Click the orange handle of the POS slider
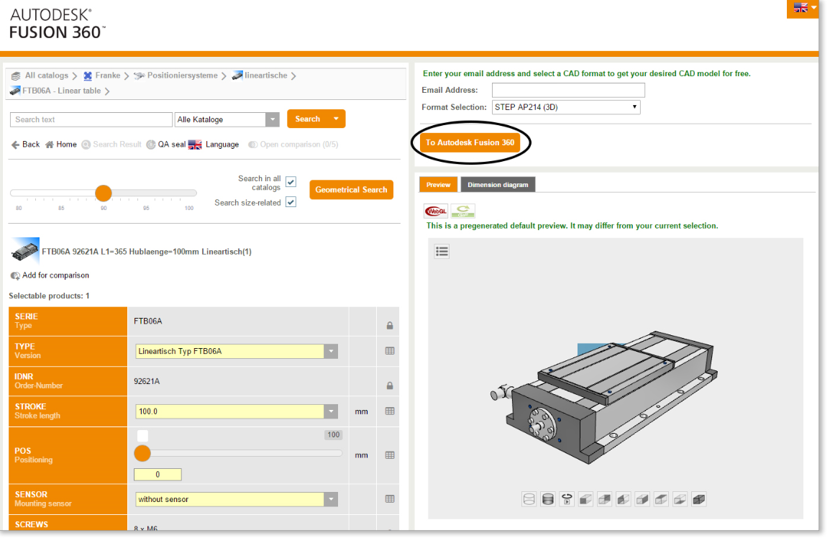The image size is (830, 543). [x=142, y=453]
